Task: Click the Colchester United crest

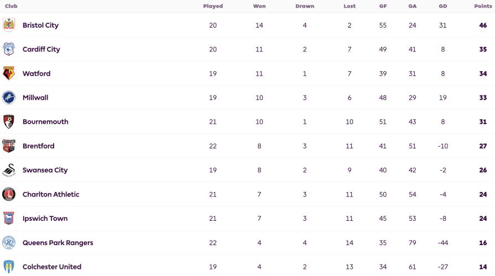Action: (9, 267)
